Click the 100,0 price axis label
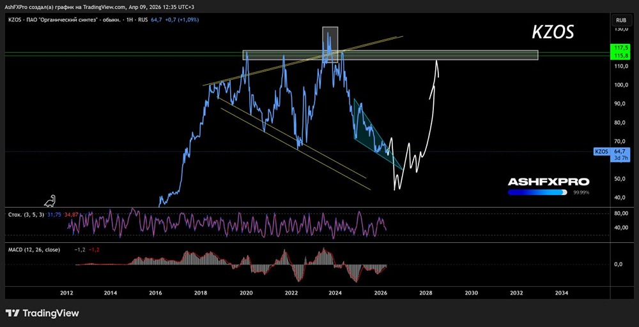 622,85
